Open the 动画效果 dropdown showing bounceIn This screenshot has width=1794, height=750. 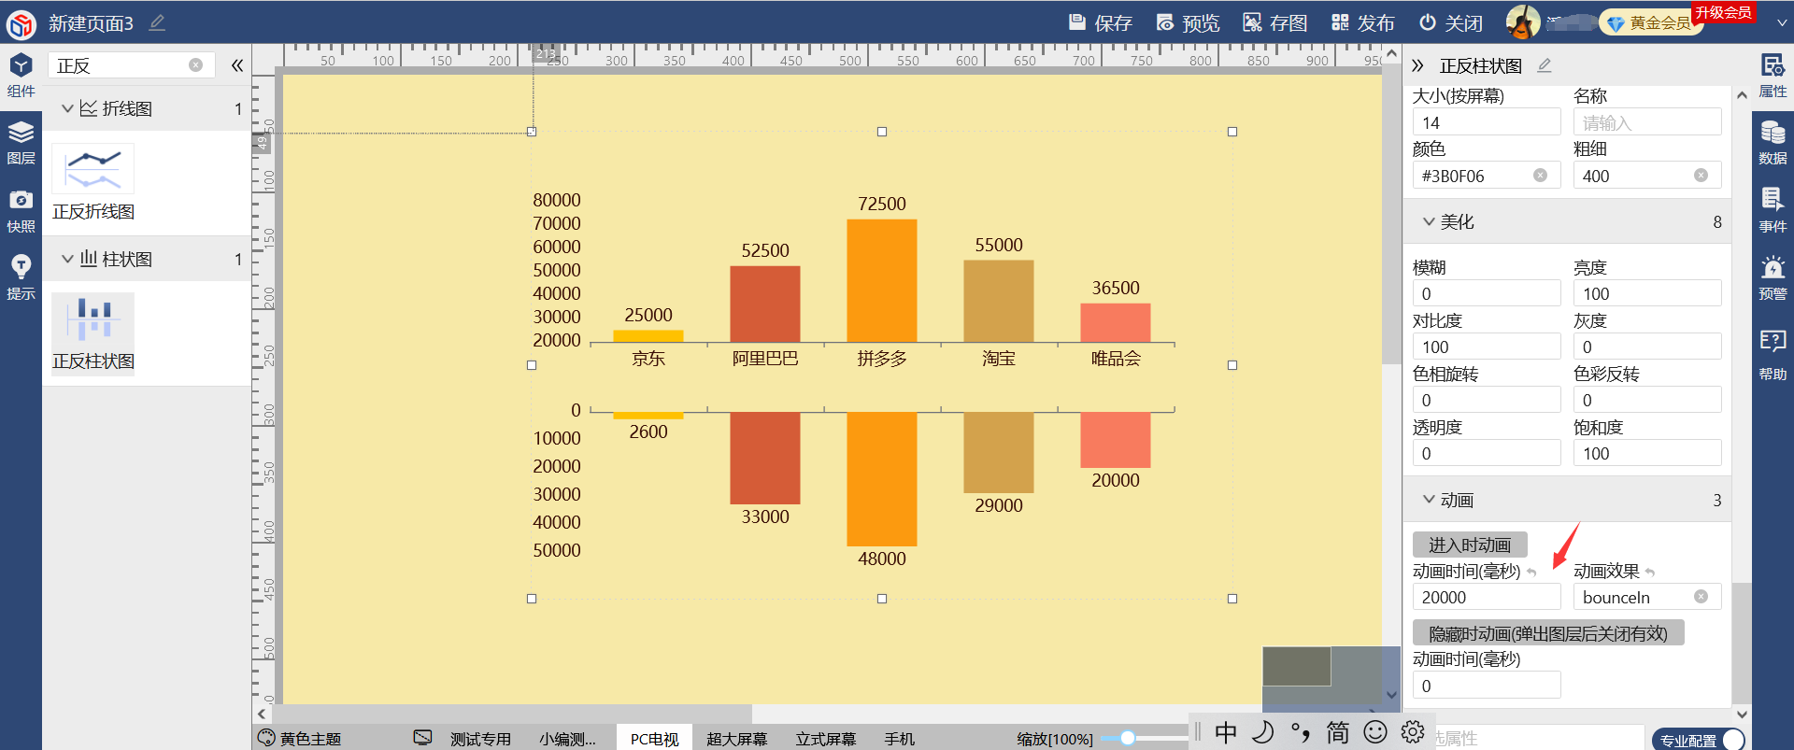(x=1647, y=597)
